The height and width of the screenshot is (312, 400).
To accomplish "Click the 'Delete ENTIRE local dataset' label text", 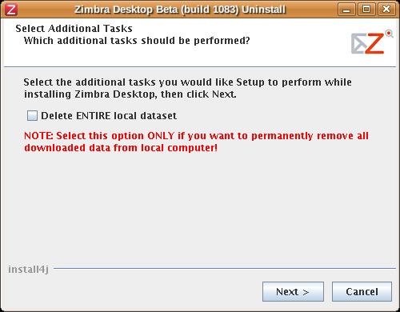I will [x=109, y=116].
